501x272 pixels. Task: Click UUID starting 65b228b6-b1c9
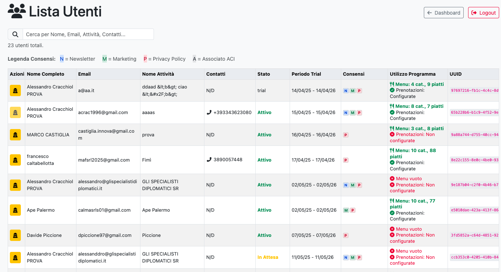(475, 113)
